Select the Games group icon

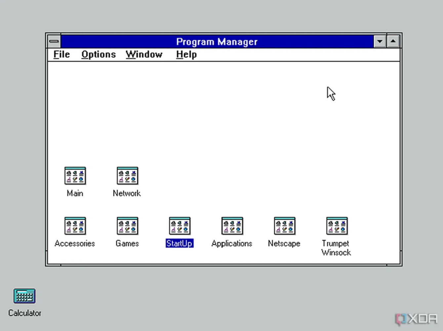(x=127, y=226)
